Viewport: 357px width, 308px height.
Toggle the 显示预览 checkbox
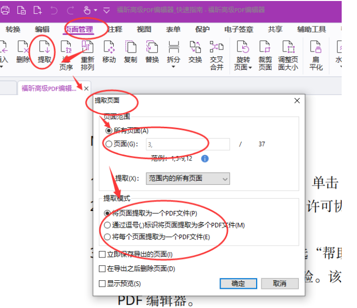click(102, 284)
